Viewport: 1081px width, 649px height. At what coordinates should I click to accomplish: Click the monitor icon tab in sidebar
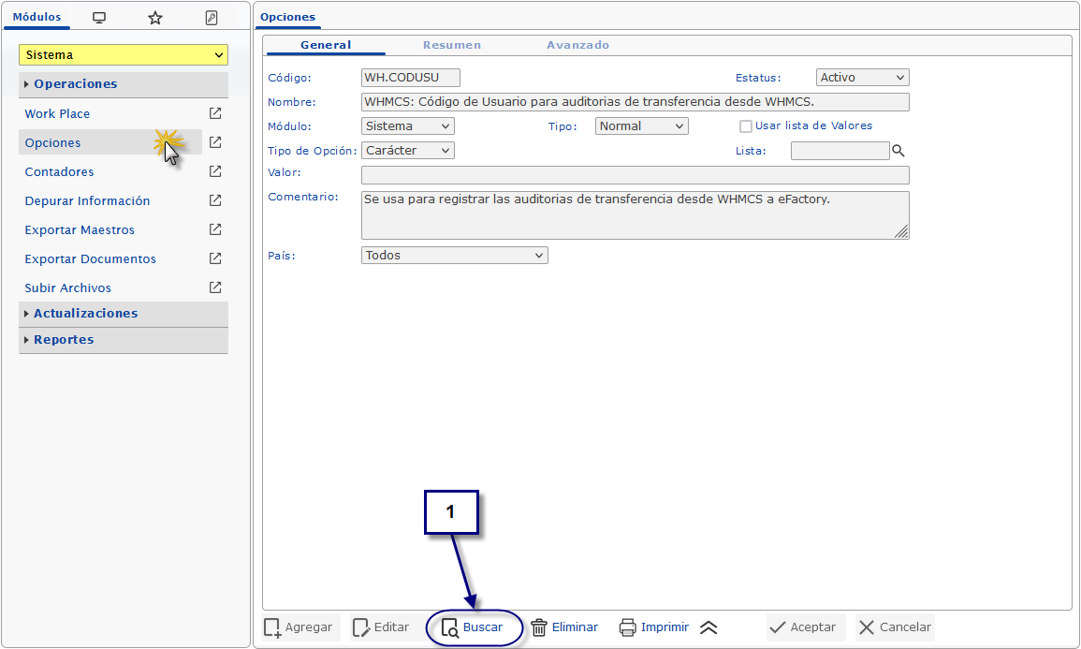pos(99,18)
